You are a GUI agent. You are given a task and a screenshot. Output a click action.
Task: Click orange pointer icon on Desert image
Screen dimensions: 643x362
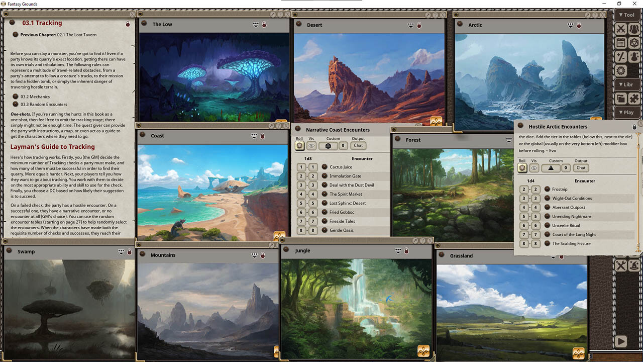(436, 121)
